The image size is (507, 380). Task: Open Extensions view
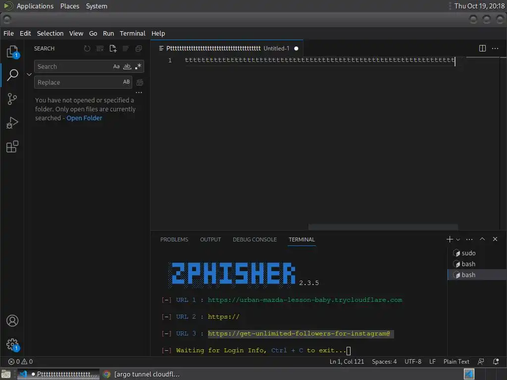coord(12,146)
